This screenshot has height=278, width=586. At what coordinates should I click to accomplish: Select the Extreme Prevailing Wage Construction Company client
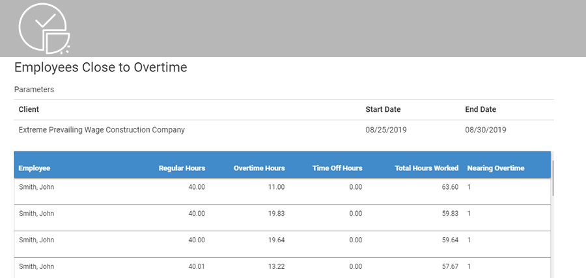pos(102,130)
